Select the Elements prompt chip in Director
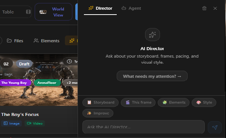The image size is (226, 138). coord(173,102)
